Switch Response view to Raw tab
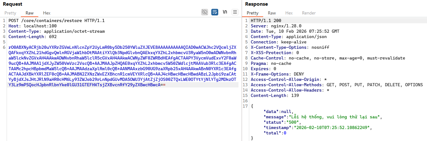The height and width of the screenshot is (141, 427). [272, 13]
